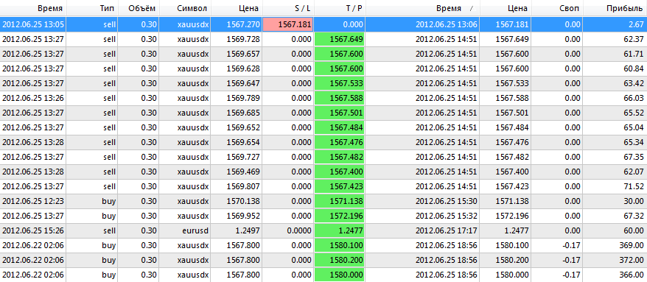The width and height of the screenshot is (647, 282).
Task: Click open time 2012.06.25 12:23
Action: tap(33, 201)
